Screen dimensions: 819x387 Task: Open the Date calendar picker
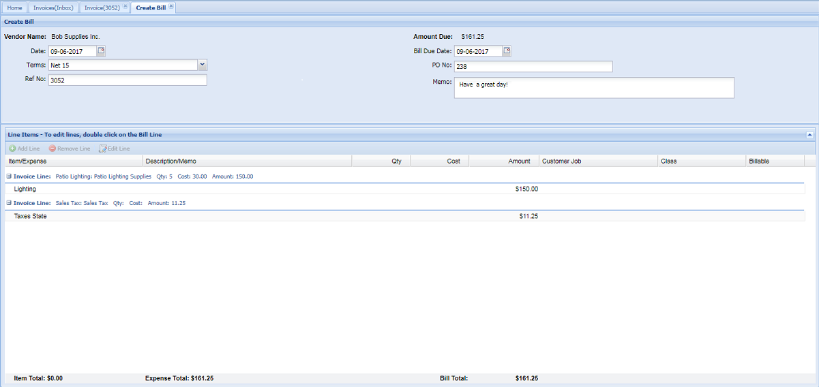(x=102, y=51)
